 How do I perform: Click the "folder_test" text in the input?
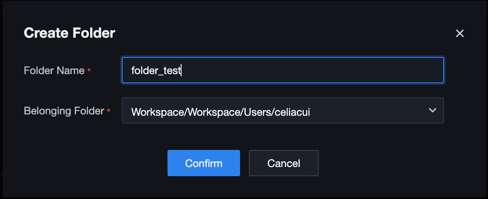156,70
